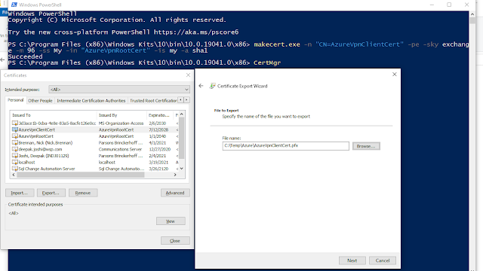Open the Intended purpose dropdown
This screenshot has width=483, height=271.
[x=119, y=90]
